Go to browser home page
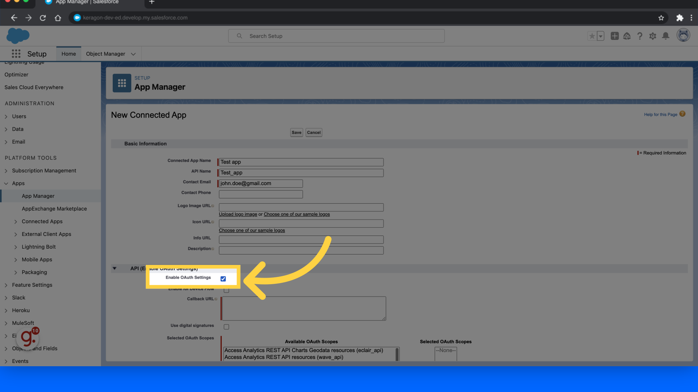The width and height of the screenshot is (698, 392). pos(58,17)
